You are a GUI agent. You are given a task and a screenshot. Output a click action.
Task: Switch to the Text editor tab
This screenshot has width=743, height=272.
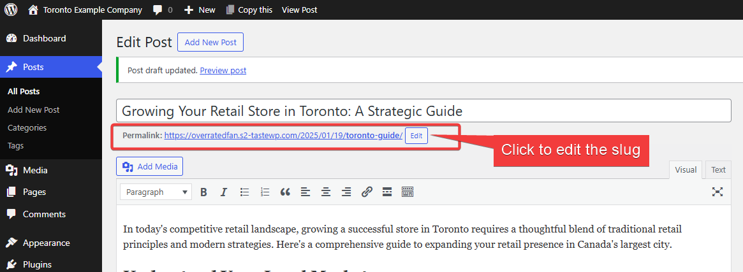point(718,169)
